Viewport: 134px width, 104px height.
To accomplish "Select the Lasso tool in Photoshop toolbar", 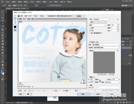I will coord(2,18).
